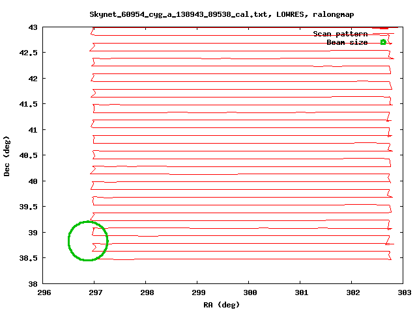Click the "Dec (deg)" y-axis label
The image size is (417, 312).
click(x=7, y=156)
